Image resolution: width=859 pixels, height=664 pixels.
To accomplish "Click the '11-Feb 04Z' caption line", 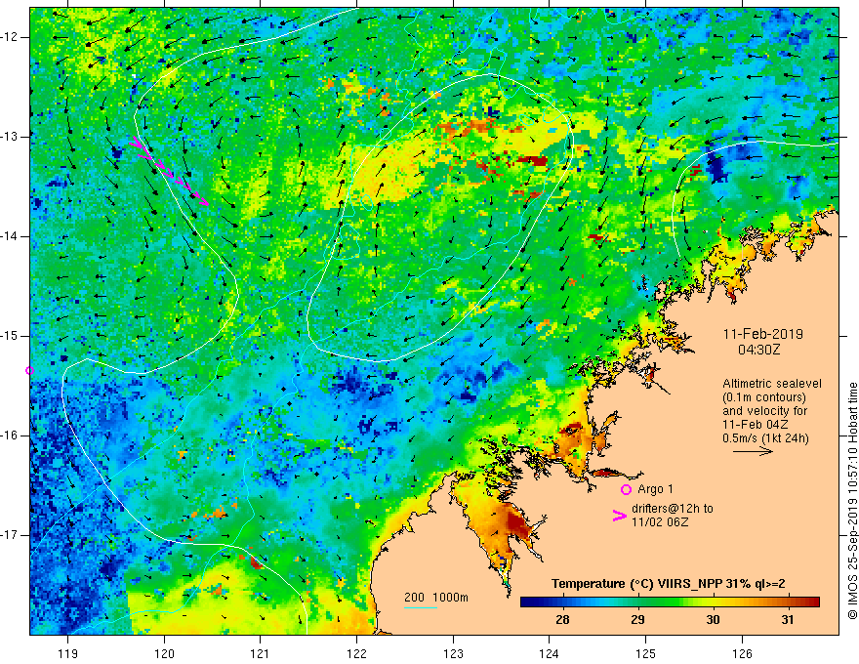I will (x=754, y=425).
